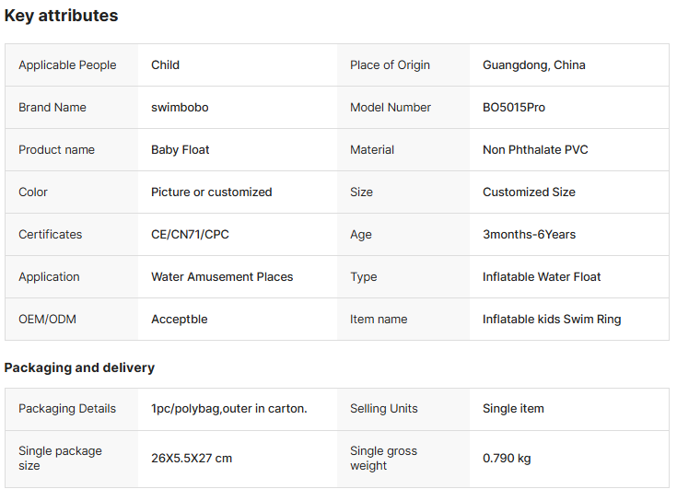Click the 'Key attributes' heading
677x501 pixels.
point(61,16)
